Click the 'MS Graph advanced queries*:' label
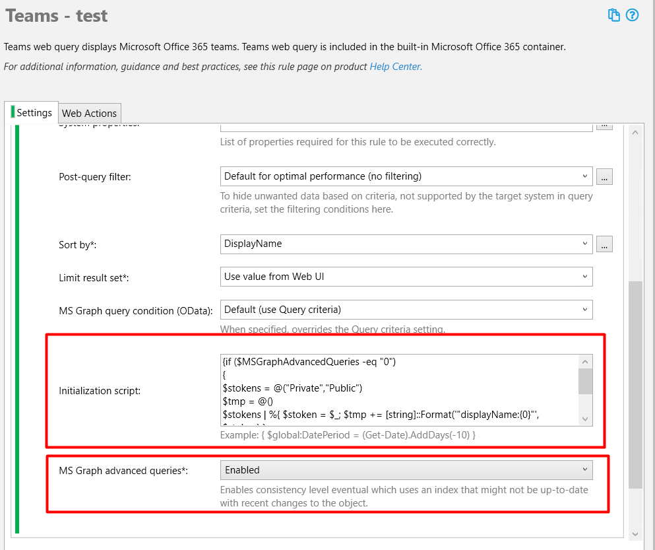 123,471
